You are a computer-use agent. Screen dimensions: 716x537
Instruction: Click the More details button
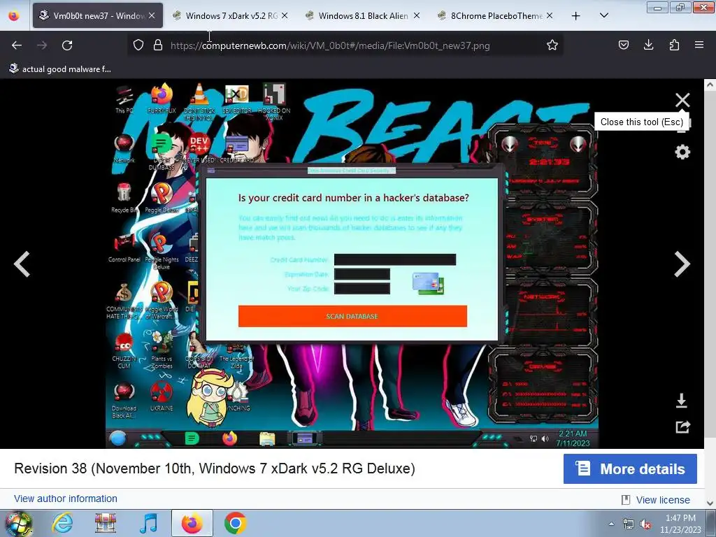pyautogui.click(x=630, y=469)
